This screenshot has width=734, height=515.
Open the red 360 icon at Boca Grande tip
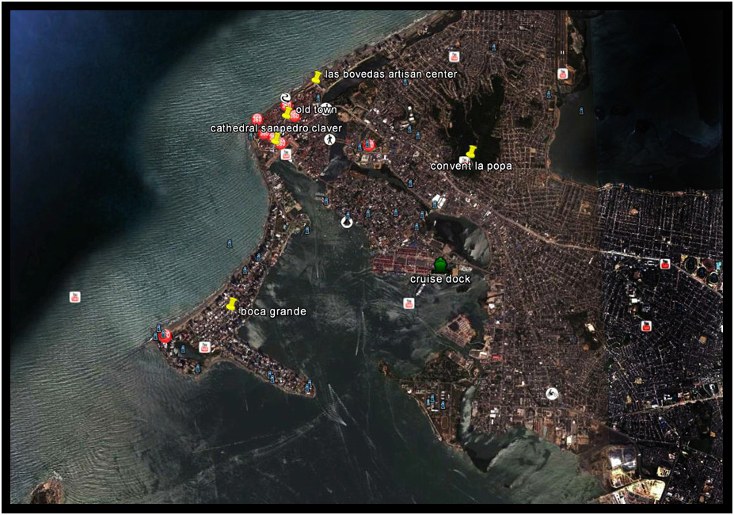(165, 336)
